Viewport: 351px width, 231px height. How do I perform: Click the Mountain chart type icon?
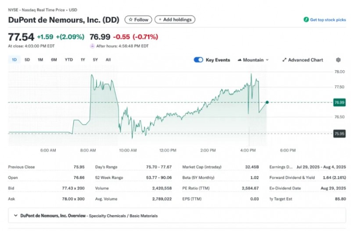tap(240, 60)
